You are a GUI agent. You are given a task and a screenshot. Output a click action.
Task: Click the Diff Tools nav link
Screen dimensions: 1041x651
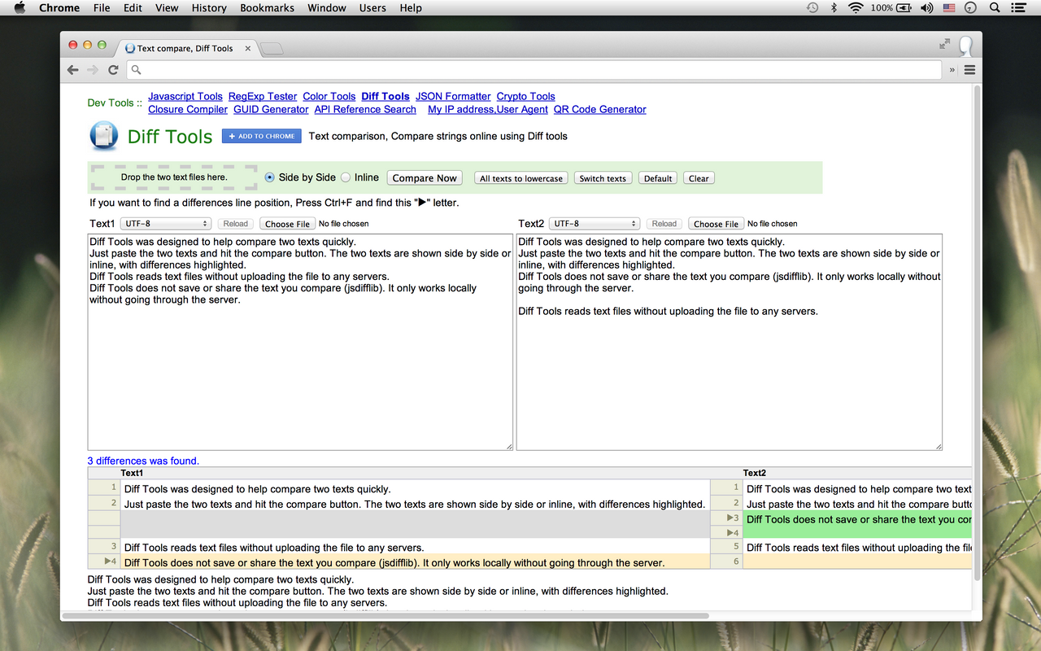(385, 96)
